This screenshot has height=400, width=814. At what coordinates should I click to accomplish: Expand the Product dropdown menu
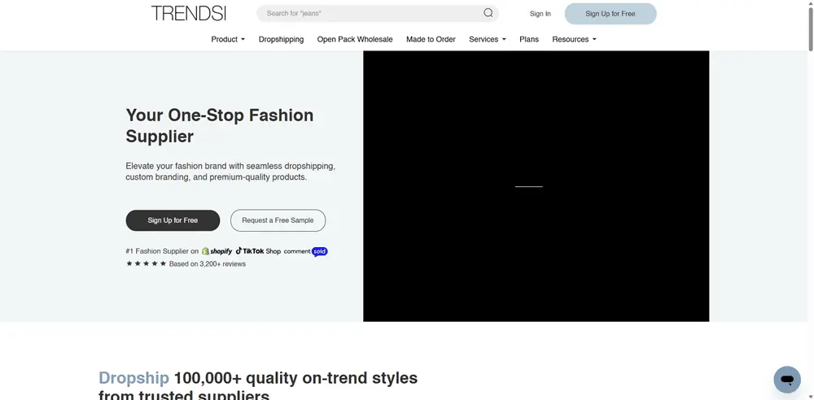tap(228, 39)
